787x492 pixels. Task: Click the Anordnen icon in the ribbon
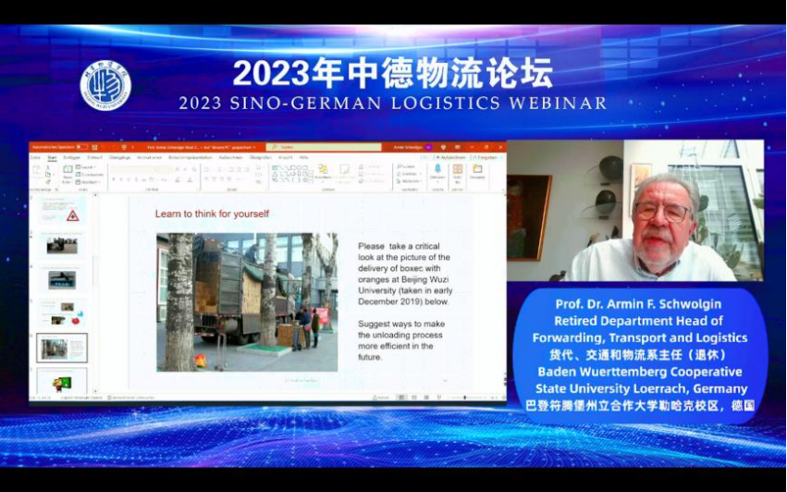(323, 171)
